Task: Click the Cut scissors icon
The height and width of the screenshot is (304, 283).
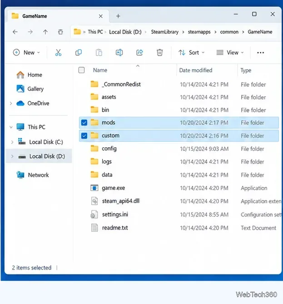Action: (58, 53)
